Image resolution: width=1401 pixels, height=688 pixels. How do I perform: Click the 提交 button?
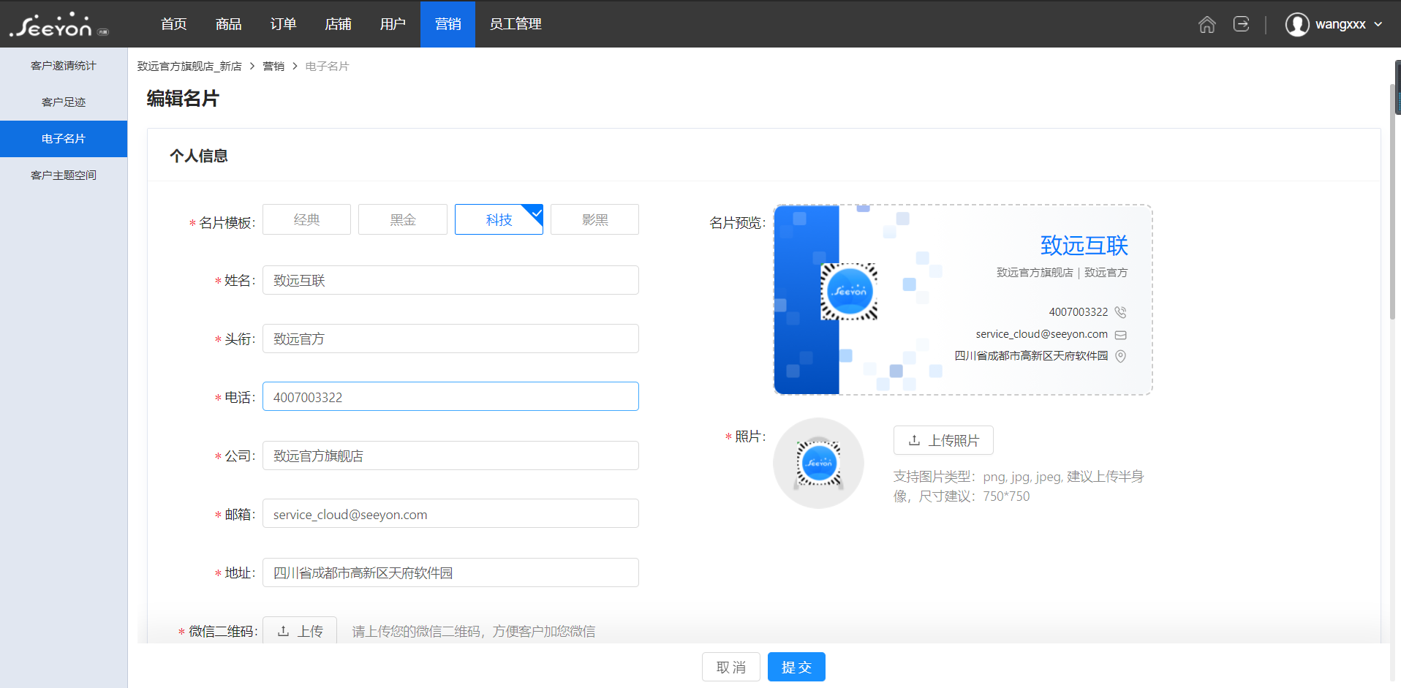796,667
